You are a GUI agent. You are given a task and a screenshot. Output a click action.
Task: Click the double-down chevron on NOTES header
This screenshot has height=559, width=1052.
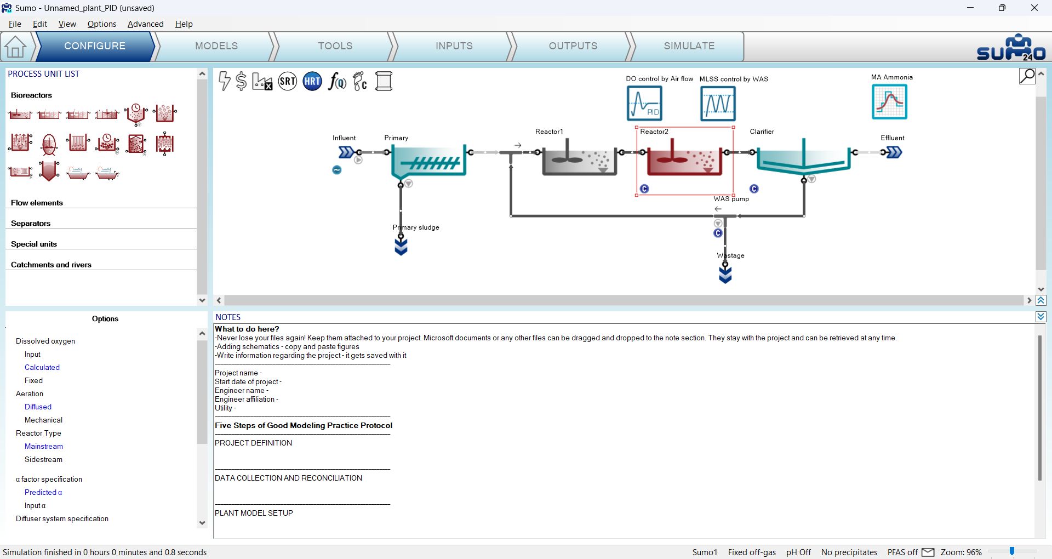tap(1041, 317)
